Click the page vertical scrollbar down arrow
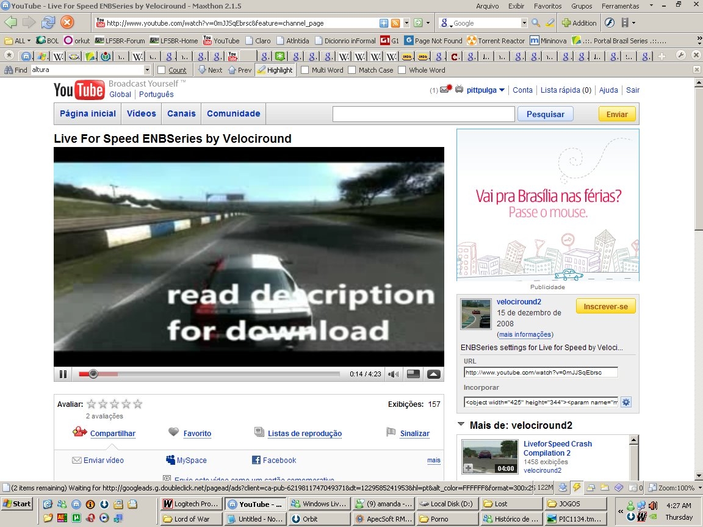This screenshot has width=703, height=527. (x=699, y=476)
